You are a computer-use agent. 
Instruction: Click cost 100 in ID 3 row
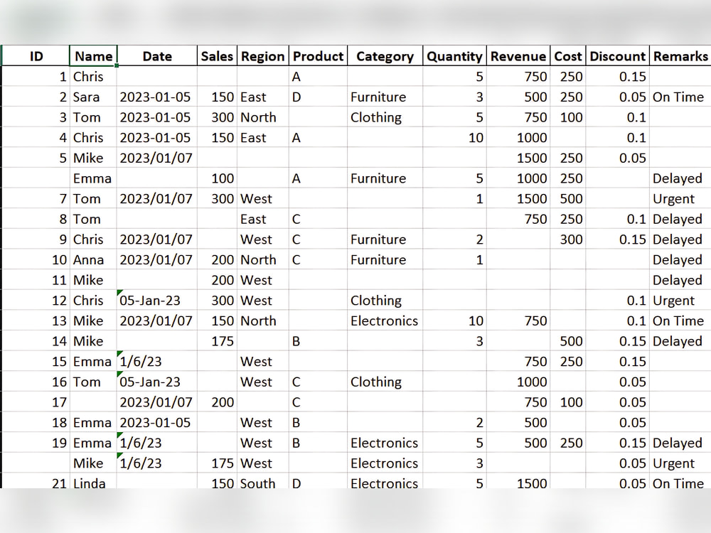click(567, 117)
